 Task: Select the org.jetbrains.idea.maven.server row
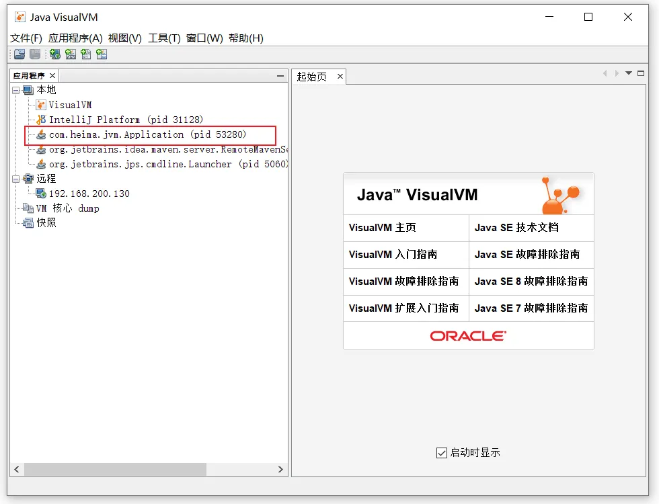[168, 149]
